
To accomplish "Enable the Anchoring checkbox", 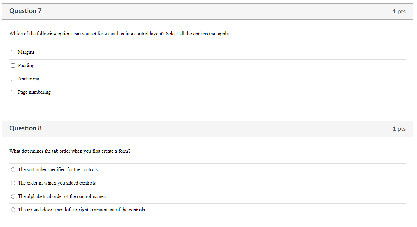I will tap(13, 79).
